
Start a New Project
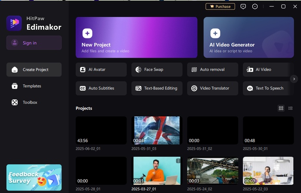tap(137, 37)
